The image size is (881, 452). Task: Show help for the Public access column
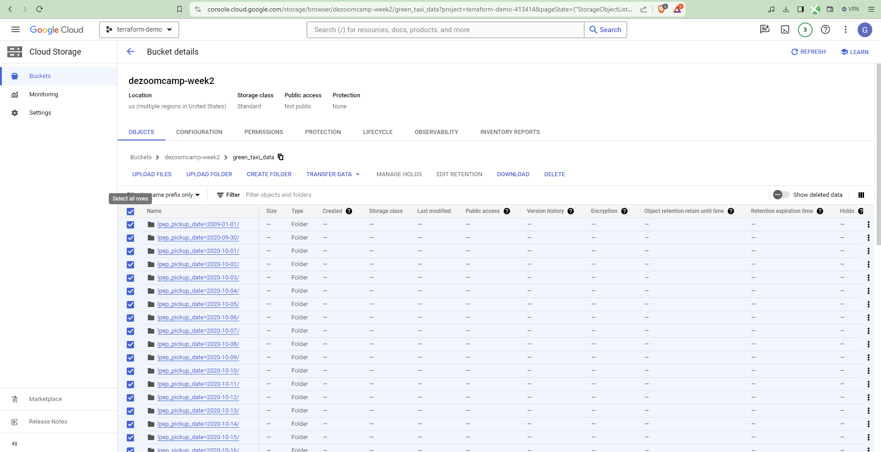507,211
